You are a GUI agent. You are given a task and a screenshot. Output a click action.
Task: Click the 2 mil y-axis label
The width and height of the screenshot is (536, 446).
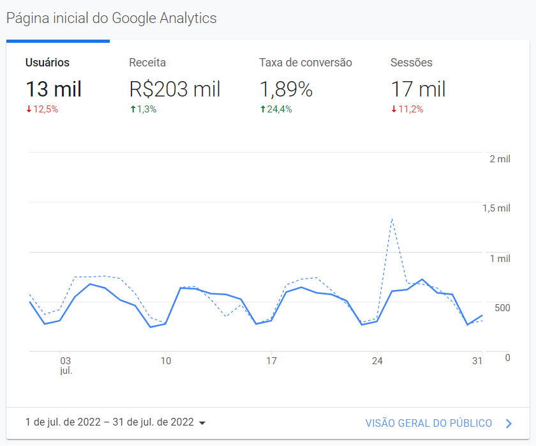click(500, 158)
